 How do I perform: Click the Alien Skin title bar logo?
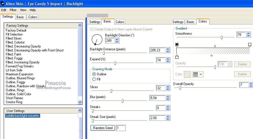click(x=2, y=3)
